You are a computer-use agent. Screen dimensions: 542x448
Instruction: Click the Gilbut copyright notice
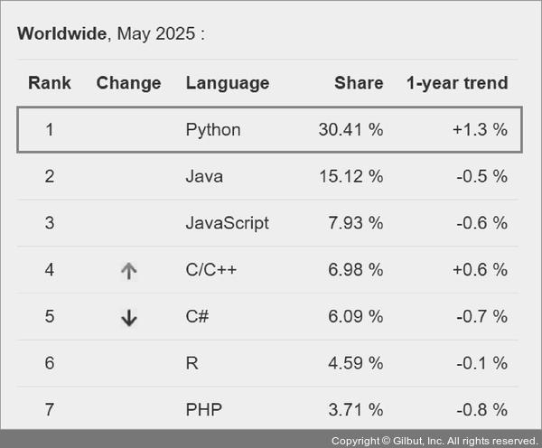click(435, 440)
